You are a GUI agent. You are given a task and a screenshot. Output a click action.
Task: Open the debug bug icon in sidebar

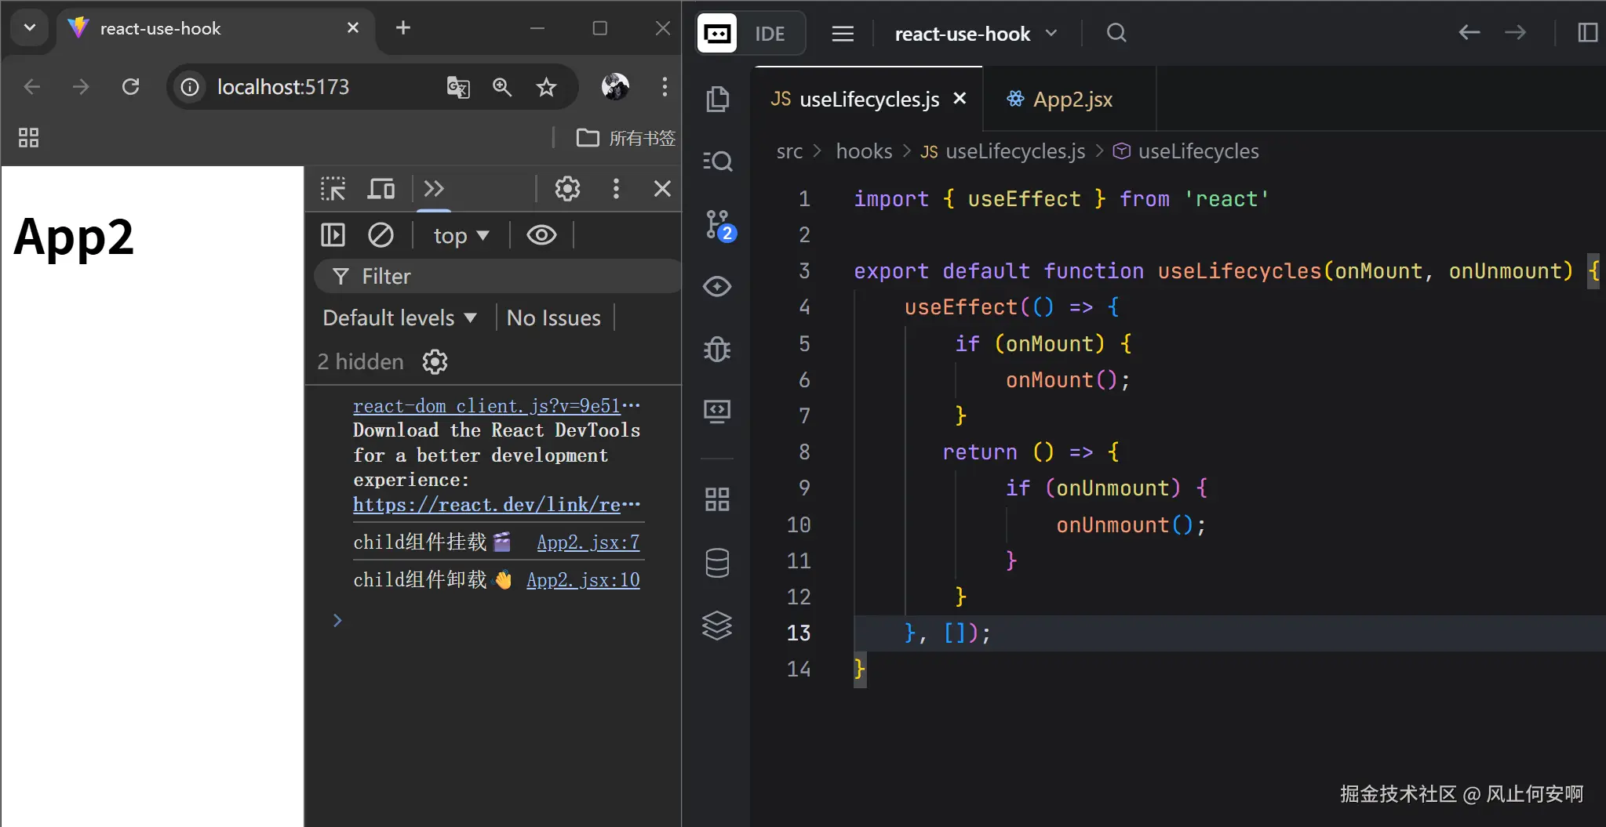tap(718, 349)
